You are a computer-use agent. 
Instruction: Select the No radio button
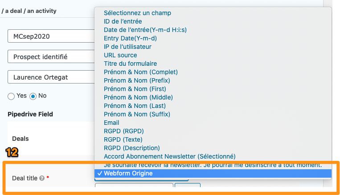click(33, 96)
